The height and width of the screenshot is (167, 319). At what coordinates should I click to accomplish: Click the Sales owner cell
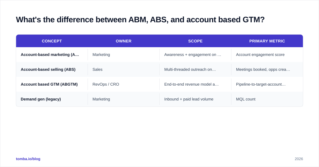point(124,69)
